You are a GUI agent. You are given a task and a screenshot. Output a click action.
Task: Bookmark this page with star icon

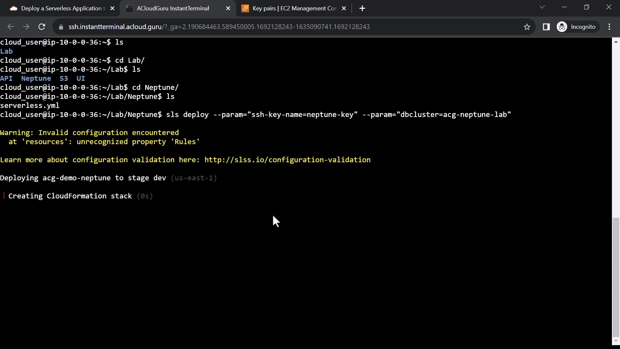527,27
